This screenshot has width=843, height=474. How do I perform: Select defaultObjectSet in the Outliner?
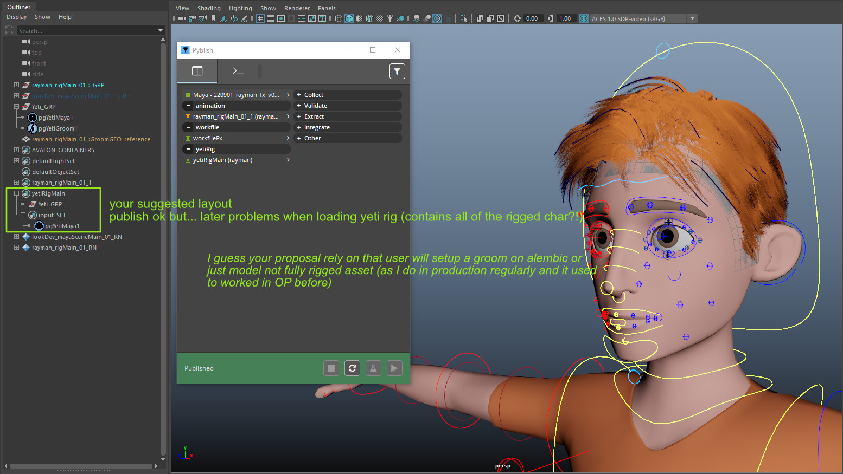pyautogui.click(x=55, y=172)
